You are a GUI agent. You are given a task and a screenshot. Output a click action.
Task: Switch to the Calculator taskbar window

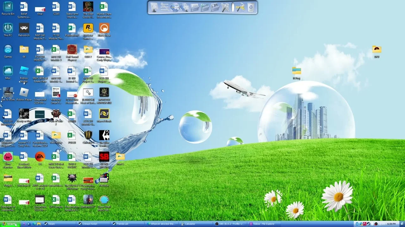(x=196, y=224)
